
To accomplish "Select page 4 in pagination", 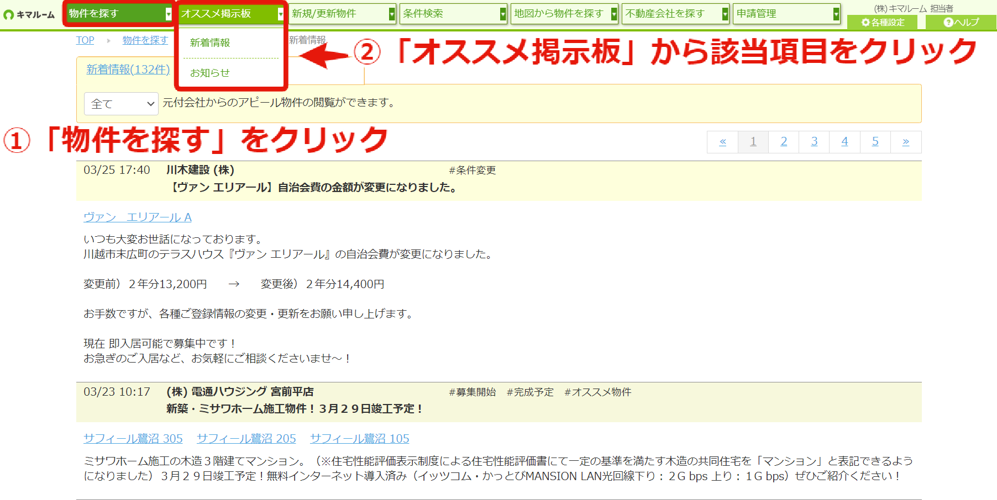I will [844, 142].
